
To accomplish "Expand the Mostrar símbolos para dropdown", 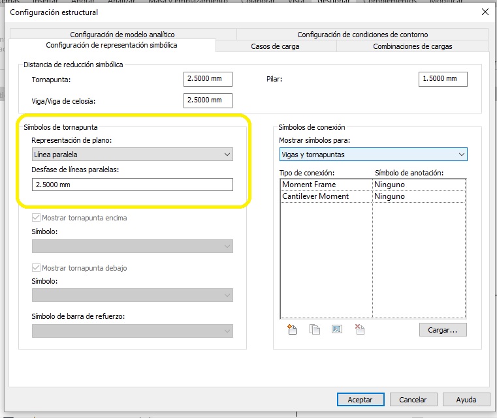I will pos(373,155).
